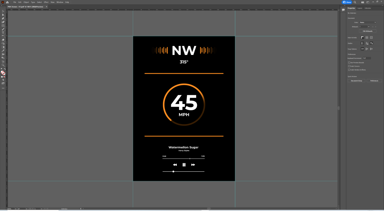Toggle Snap to Point option
The height and width of the screenshot is (211, 384).
362,49
